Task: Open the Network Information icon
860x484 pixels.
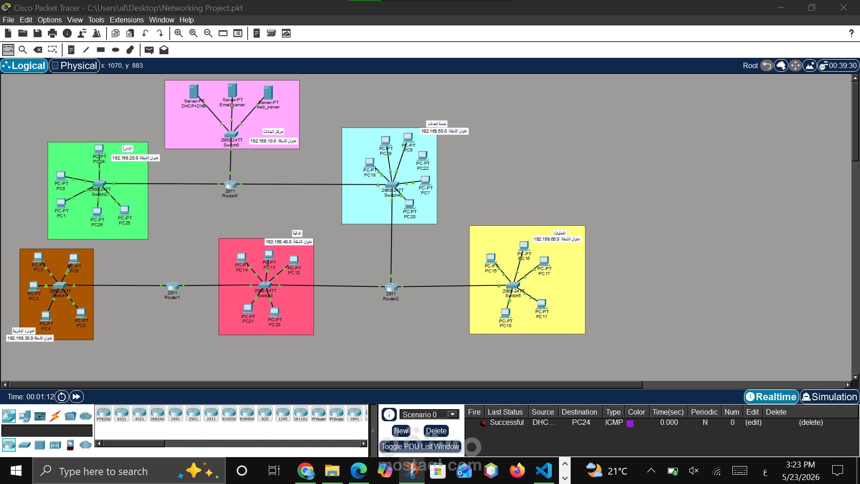Action: 67,33
